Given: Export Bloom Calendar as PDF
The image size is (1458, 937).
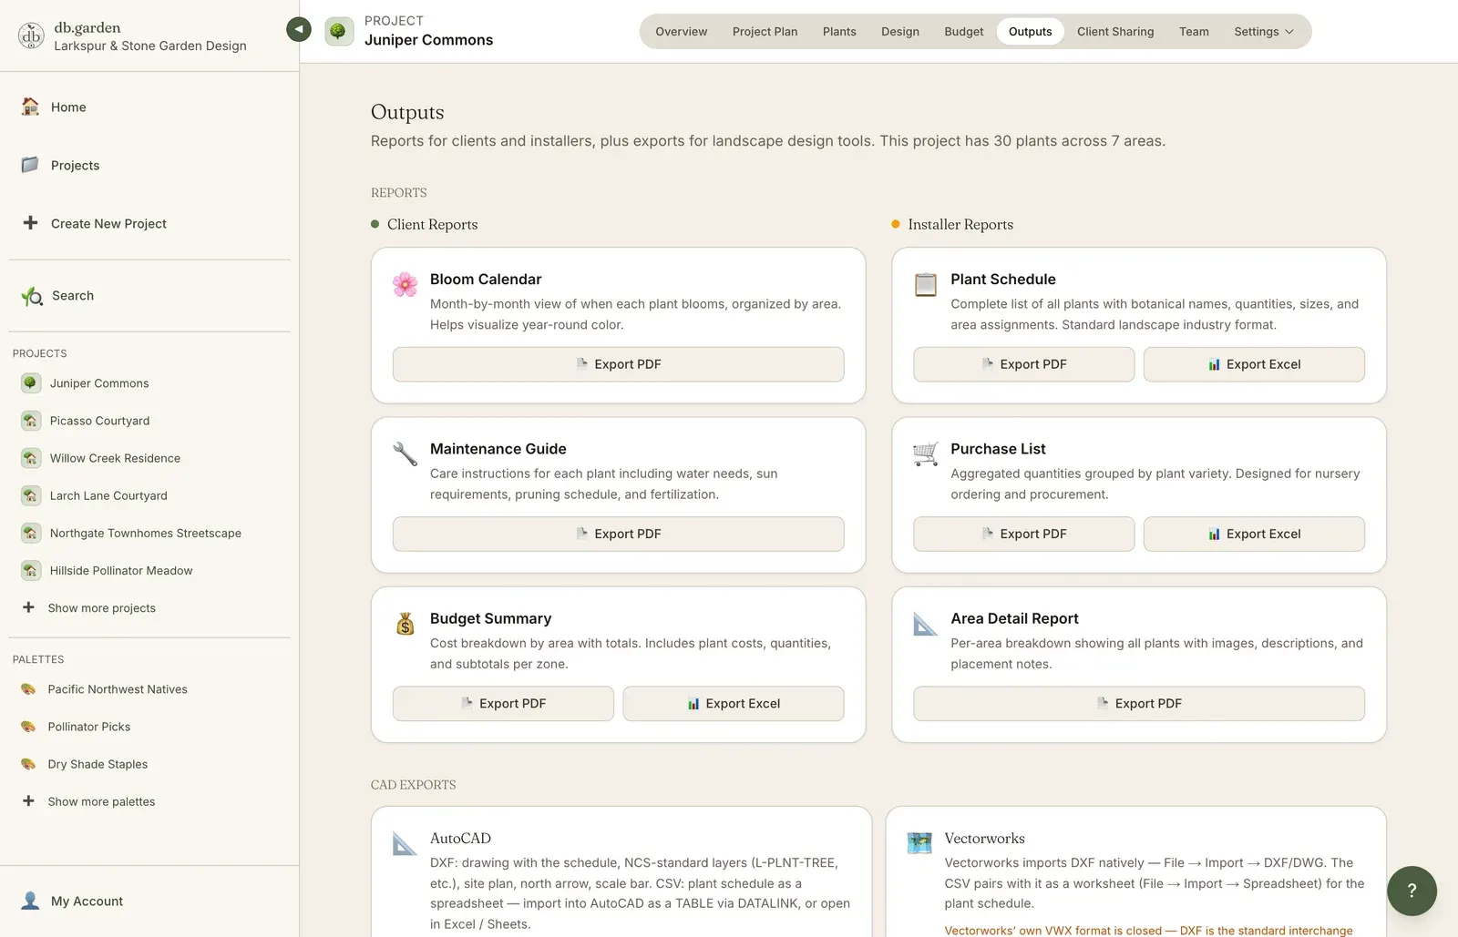Looking at the screenshot, I should [618, 364].
